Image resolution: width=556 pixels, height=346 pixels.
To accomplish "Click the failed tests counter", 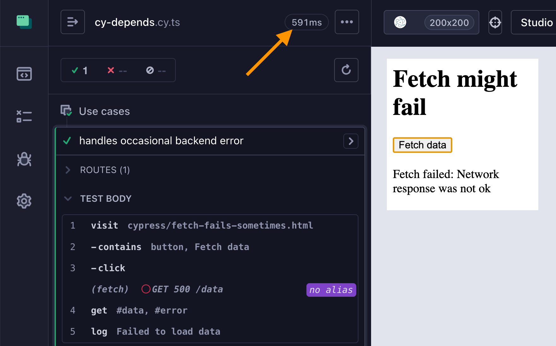I will [117, 70].
